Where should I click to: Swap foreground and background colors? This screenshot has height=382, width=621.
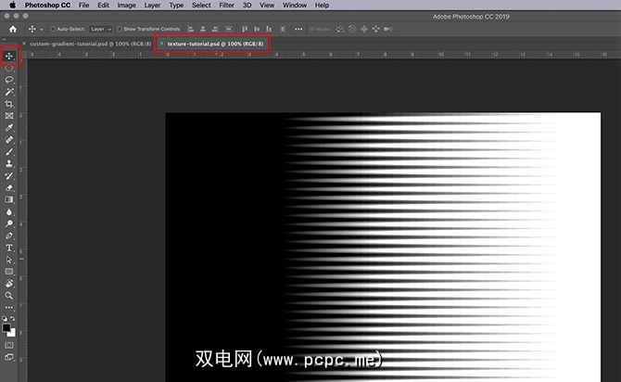13,318
